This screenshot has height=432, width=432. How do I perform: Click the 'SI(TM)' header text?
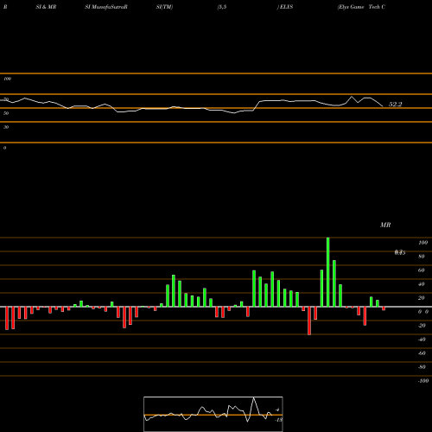coord(164,7)
